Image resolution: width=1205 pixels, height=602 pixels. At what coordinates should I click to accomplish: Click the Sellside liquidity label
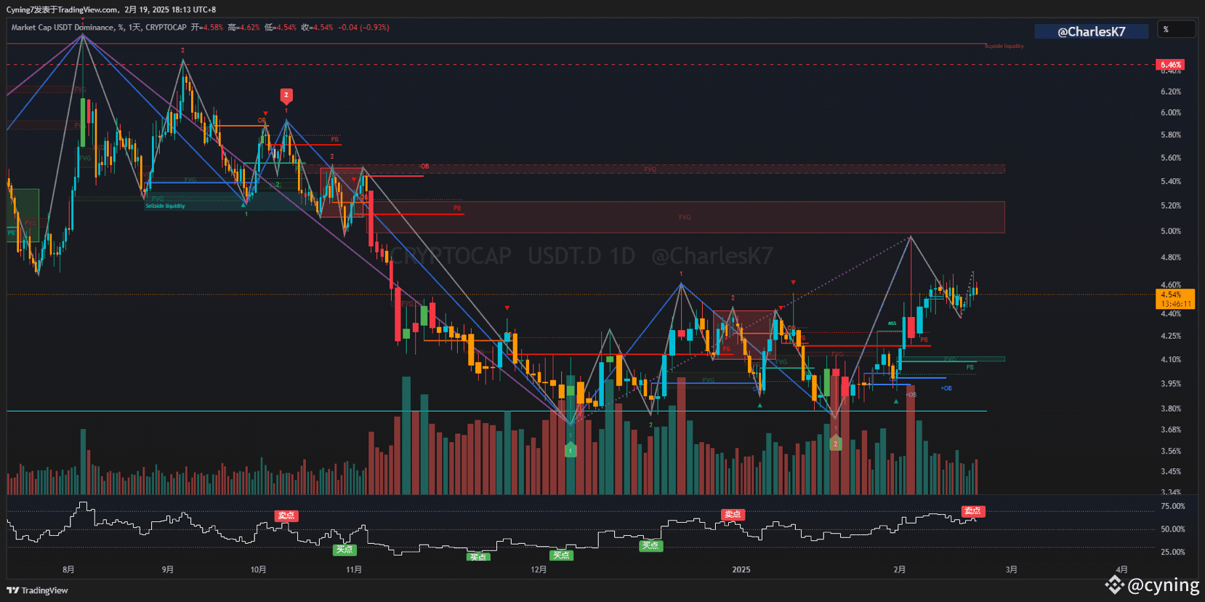pos(165,206)
